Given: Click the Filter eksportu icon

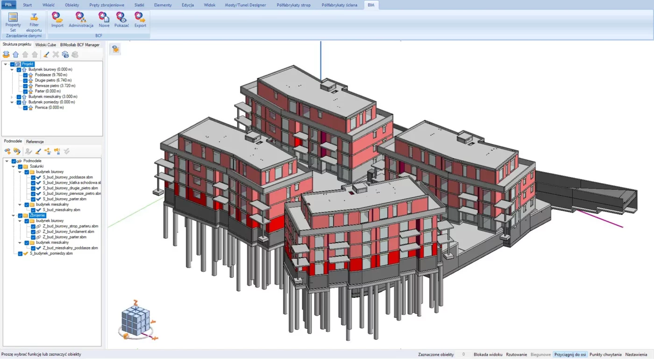Looking at the screenshot, I should [x=34, y=21].
